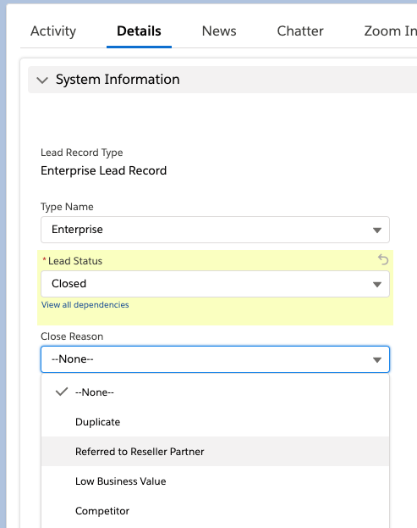Go to the Chatter tab

(x=300, y=31)
